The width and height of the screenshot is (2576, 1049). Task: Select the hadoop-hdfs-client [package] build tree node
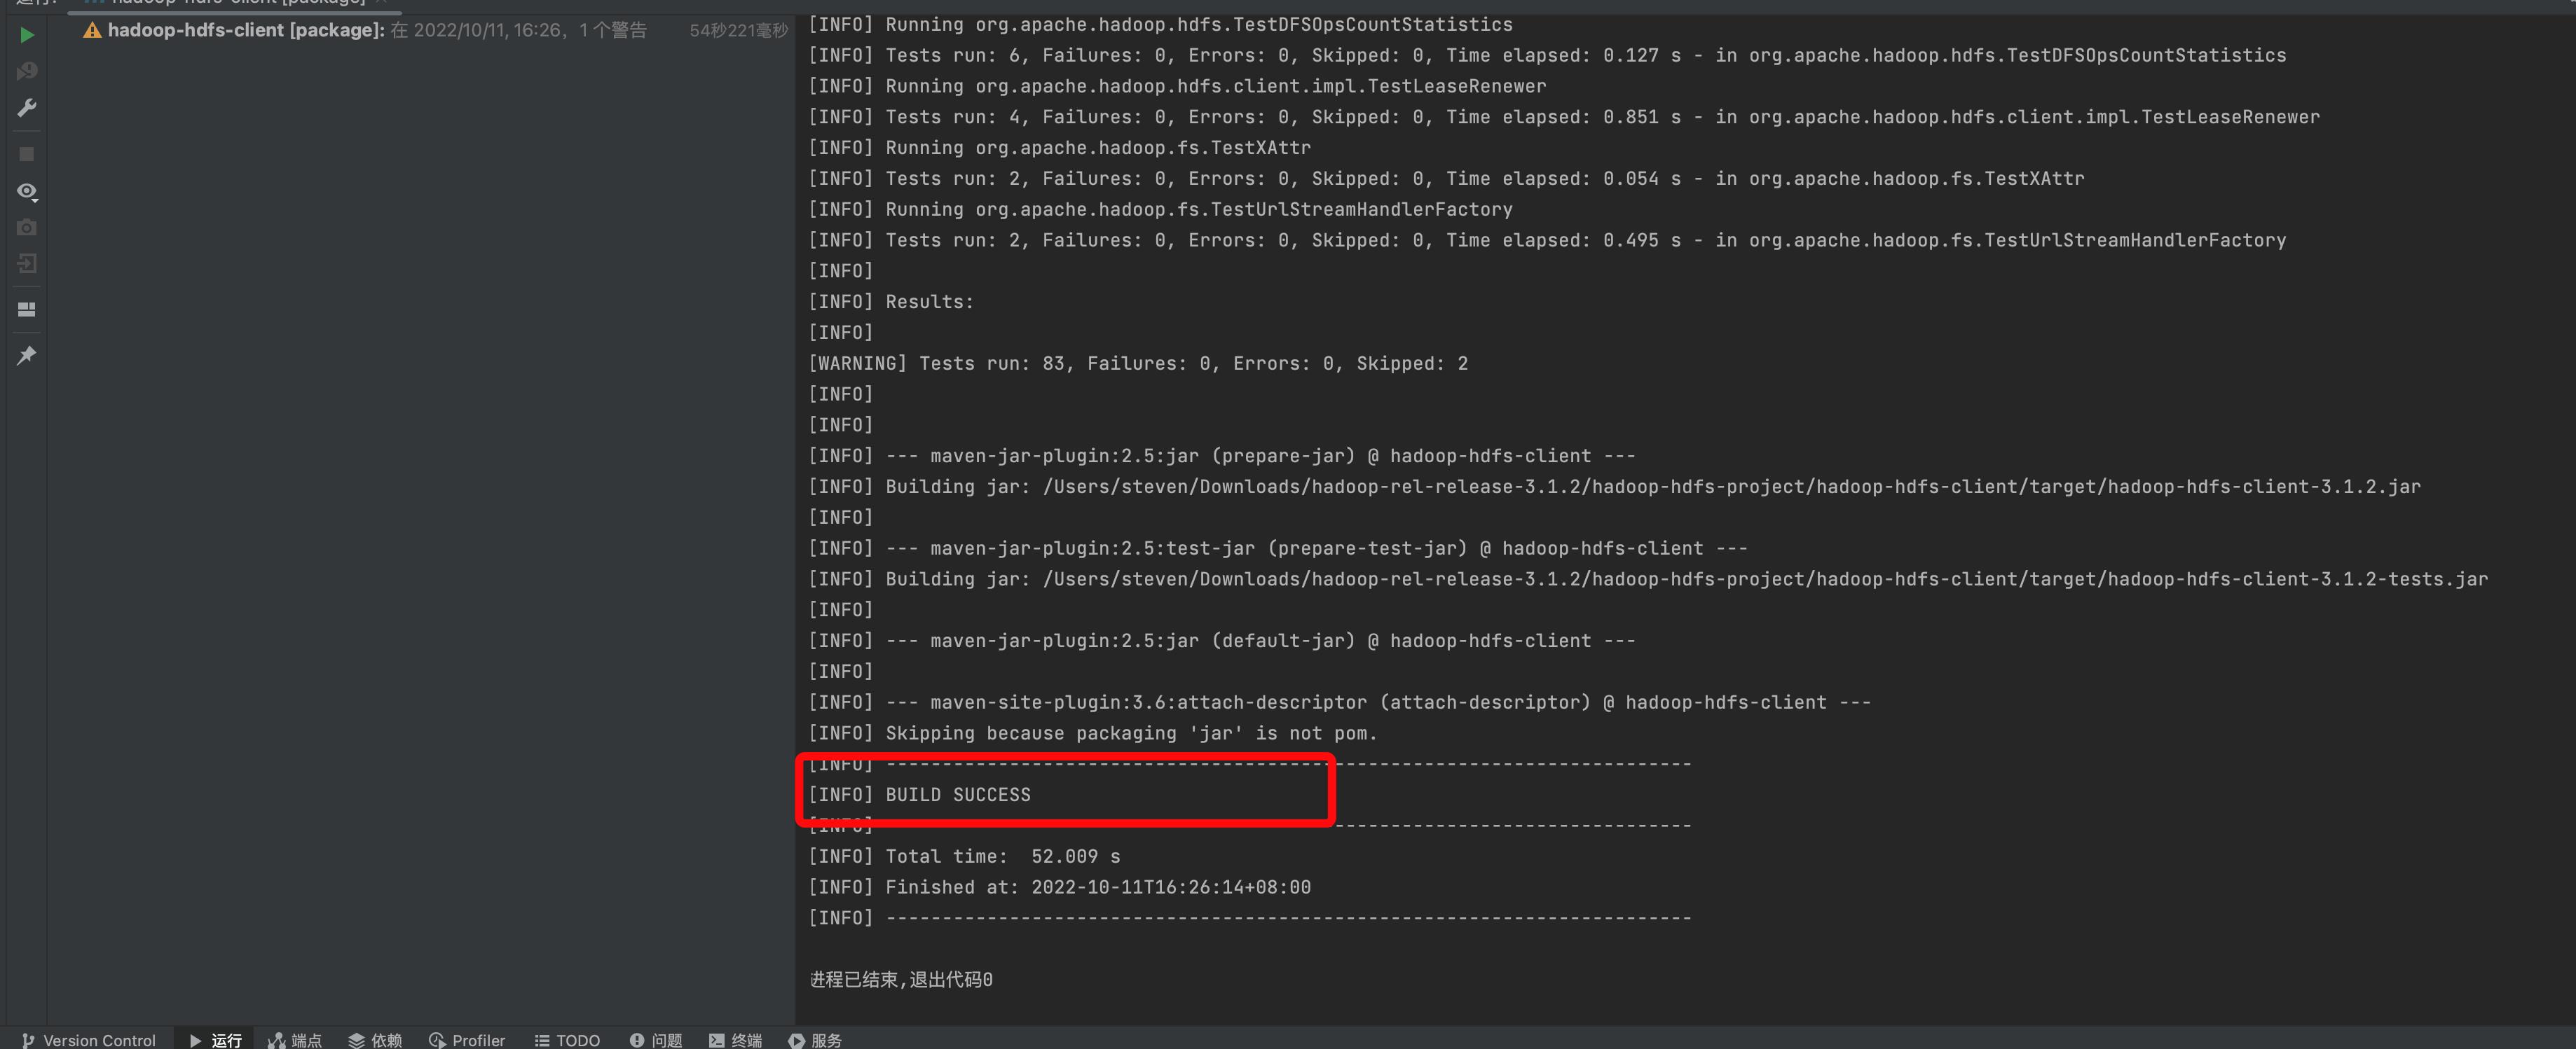pos(420,31)
